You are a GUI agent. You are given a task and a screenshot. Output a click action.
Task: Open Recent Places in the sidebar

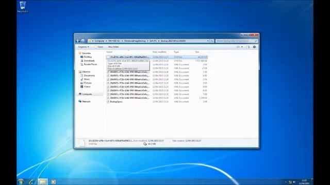[x=89, y=64]
